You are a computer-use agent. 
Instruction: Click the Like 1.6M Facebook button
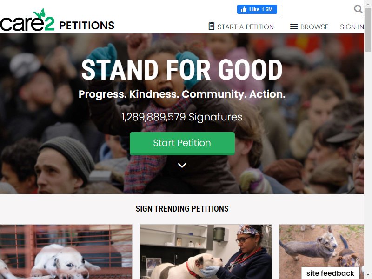[257, 9]
